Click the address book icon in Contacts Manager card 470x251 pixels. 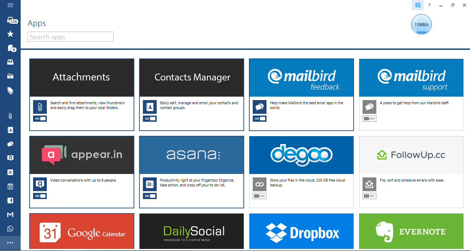coord(150,107)
